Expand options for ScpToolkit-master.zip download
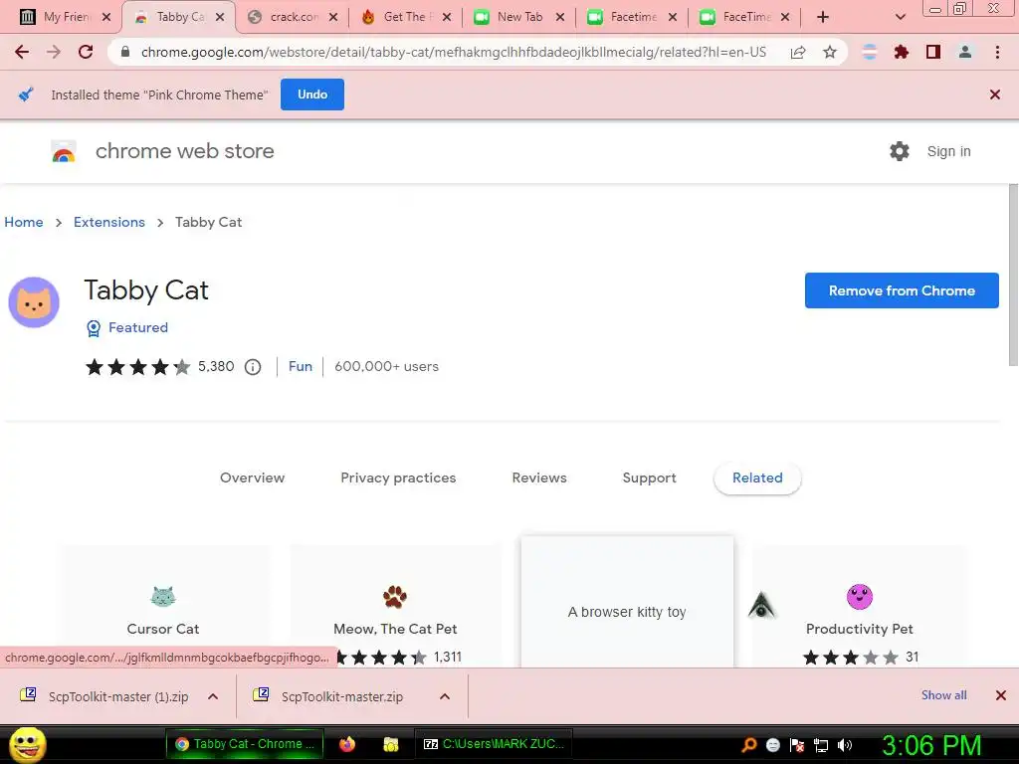 (445, 696)
